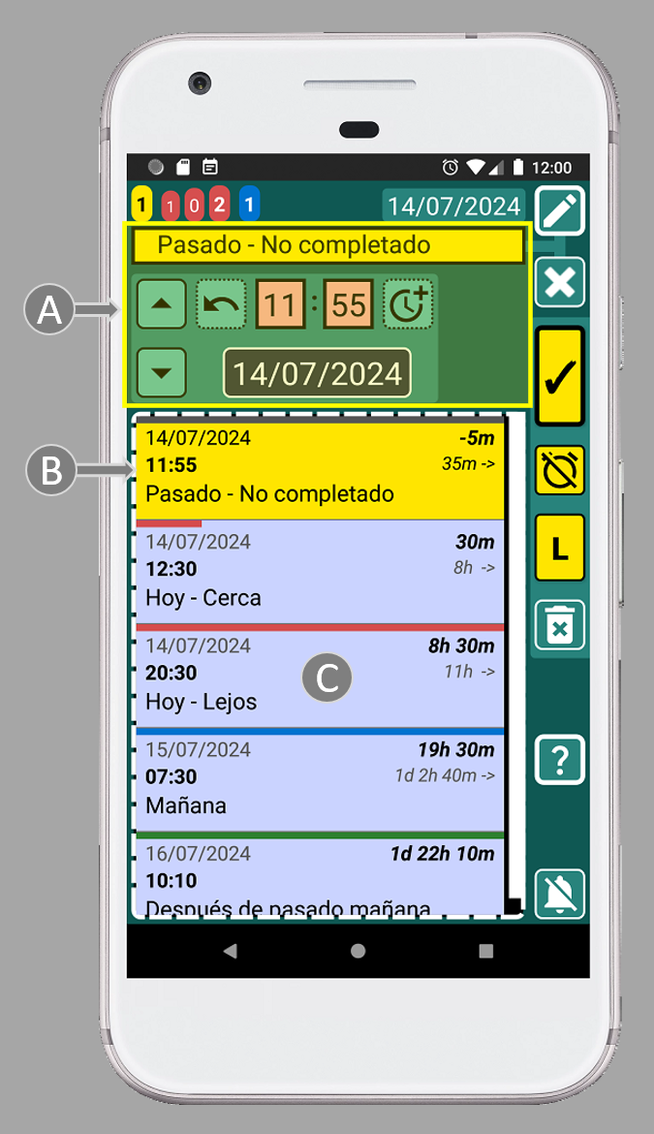Toggle the muted bell notification icon
This screenshot has width=654, height=1134.
[560, 894]
